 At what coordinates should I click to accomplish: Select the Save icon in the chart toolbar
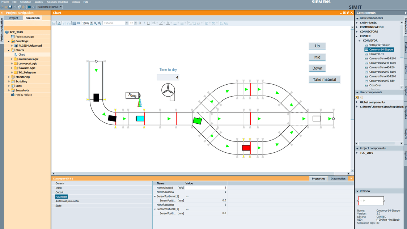click(x=54, y=23)
